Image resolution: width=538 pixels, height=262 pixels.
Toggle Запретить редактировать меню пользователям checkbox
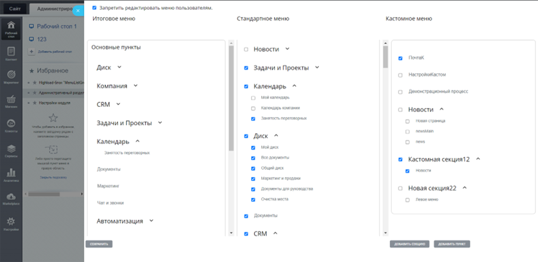click(x=94, y=8)
